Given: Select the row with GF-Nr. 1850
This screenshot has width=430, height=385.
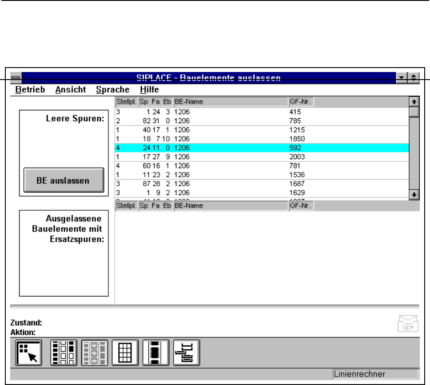Looking at the screenshot, I should [x=262, y=139].
